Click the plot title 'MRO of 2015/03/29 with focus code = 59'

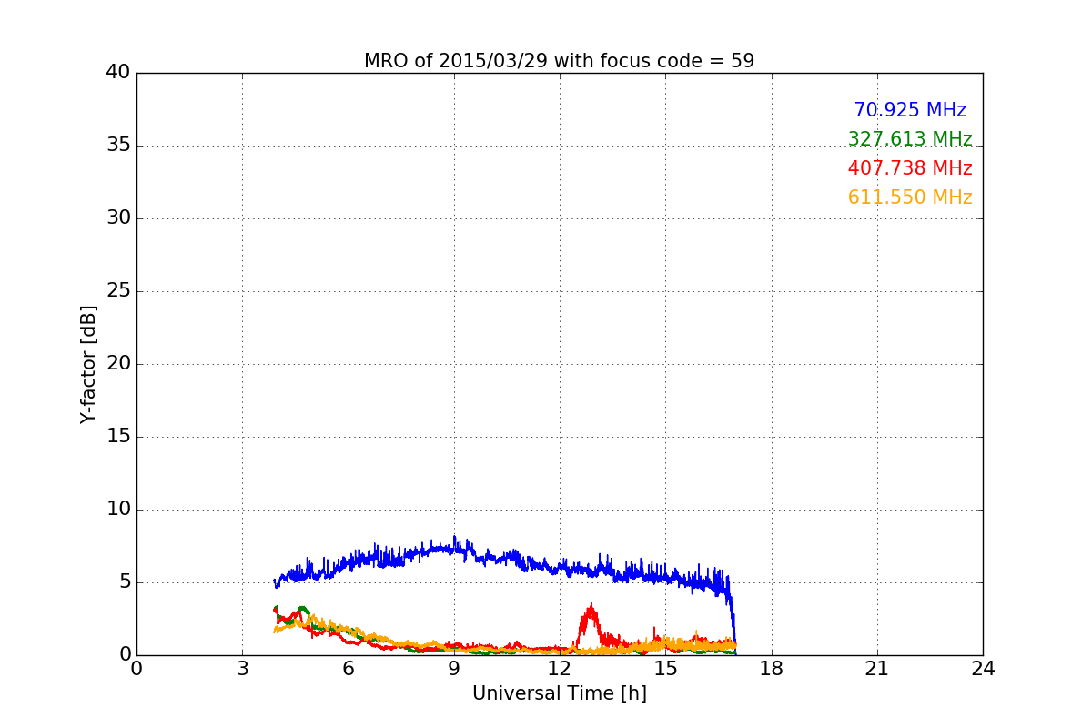click(x=559, y=61)
